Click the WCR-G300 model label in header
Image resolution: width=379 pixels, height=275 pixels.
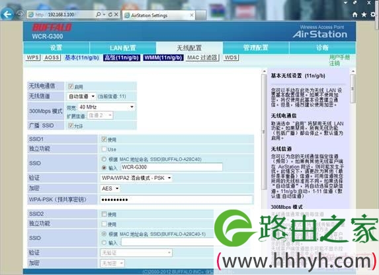coord(48,36)
